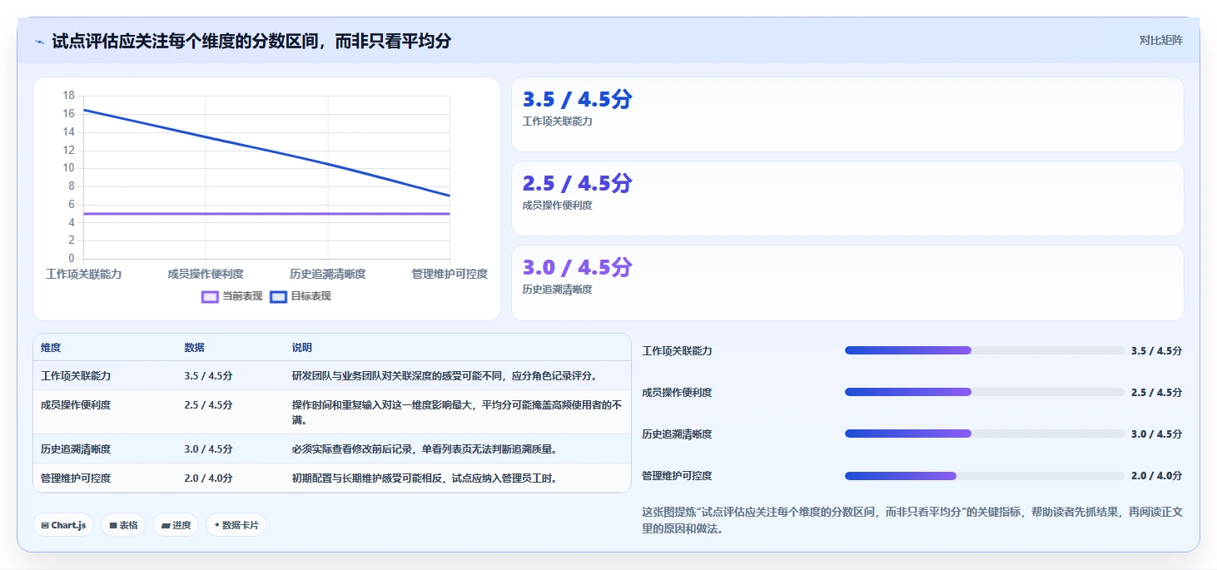
Task: Click the main title 试点评估应关注每个维度
Action: tap(251, 41)
